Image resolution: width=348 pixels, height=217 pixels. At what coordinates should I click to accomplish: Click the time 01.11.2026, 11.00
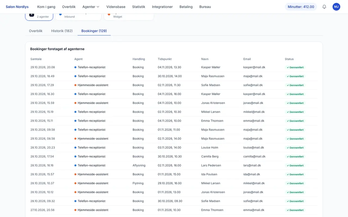(x=169, y=130)
